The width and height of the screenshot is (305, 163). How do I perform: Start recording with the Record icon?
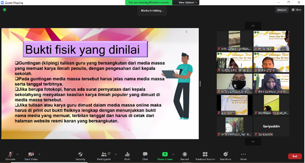click(185, 155)
